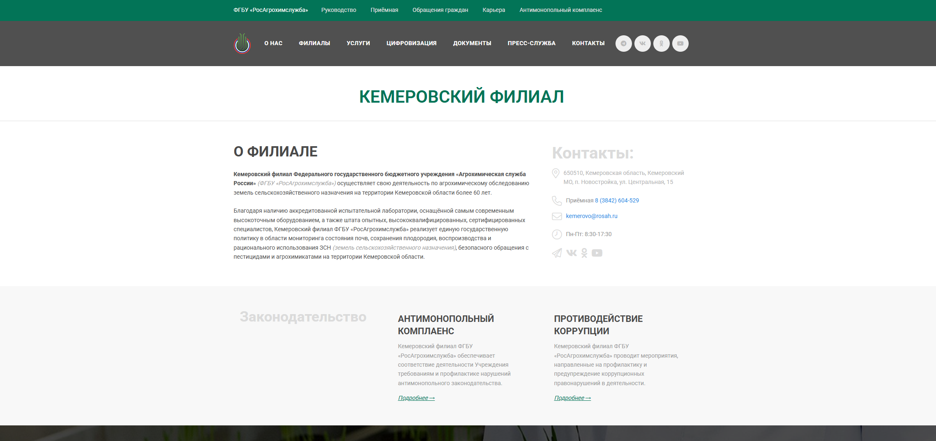Click ФГБУ «РосАгрохимслужба» in top bar
This screenshot has height=441, width=936.
pos(270,10)
